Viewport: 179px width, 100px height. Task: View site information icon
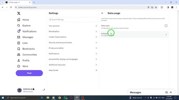coord(16,7)
